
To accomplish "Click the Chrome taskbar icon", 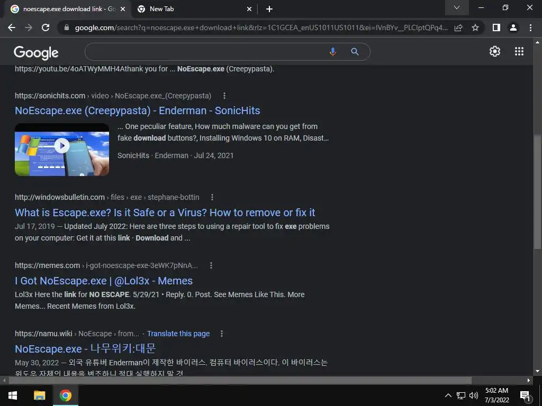I will pos(65,395).
